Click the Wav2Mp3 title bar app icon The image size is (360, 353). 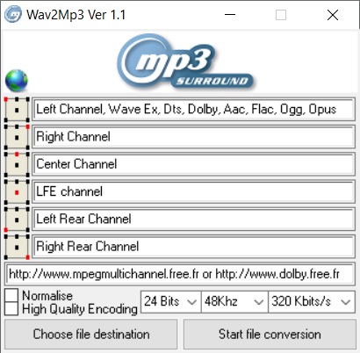[x=13, y=14]
